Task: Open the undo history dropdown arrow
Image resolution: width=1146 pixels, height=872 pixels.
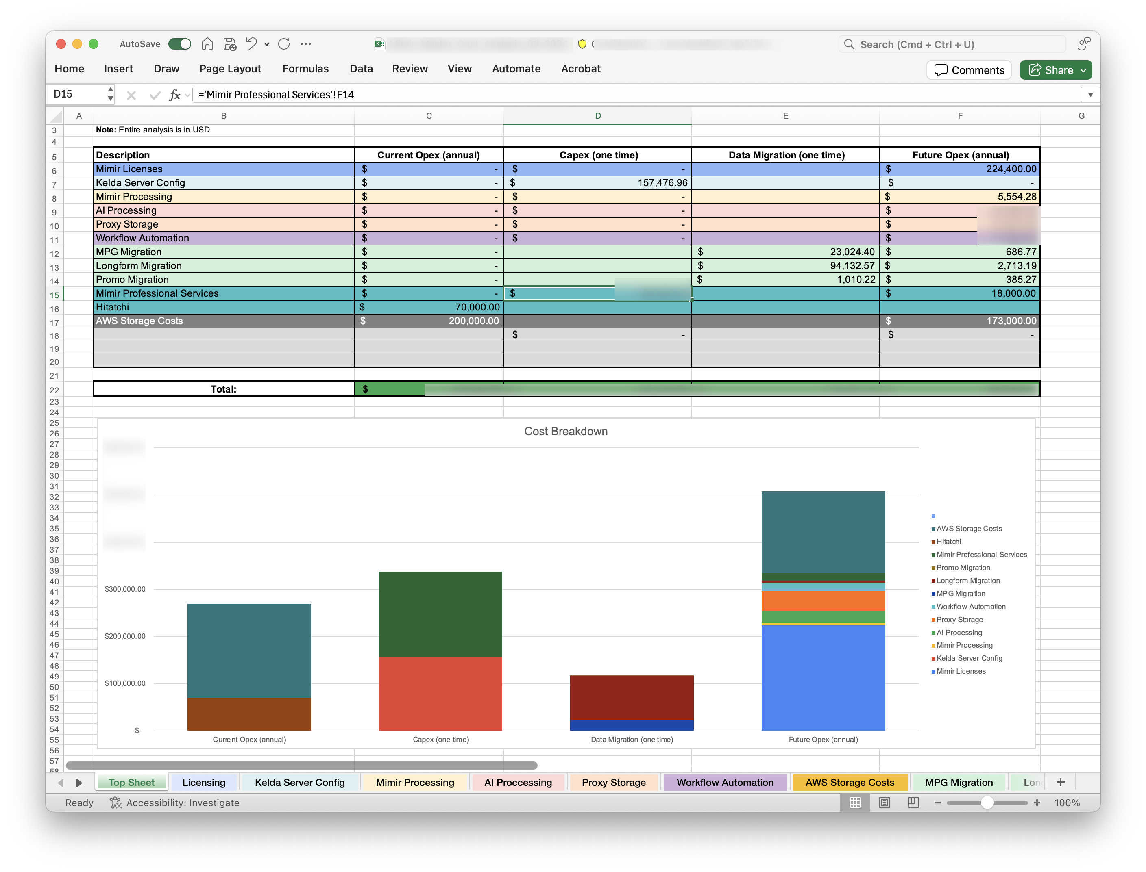Action: (x=266, y=45)
